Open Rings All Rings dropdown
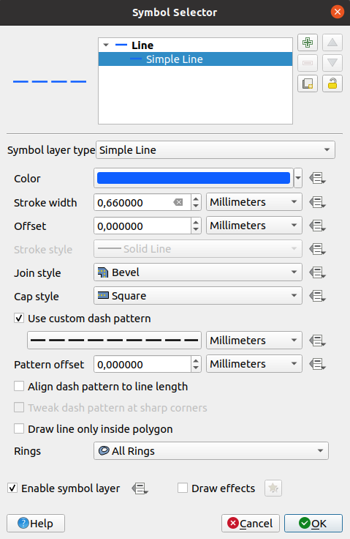The image size is (350, 539). (x=211, y=451)
